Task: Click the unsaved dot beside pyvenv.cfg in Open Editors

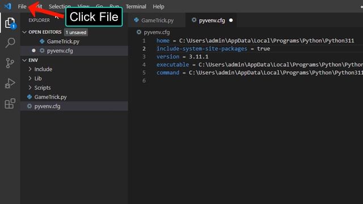Action: click(34, 50)
